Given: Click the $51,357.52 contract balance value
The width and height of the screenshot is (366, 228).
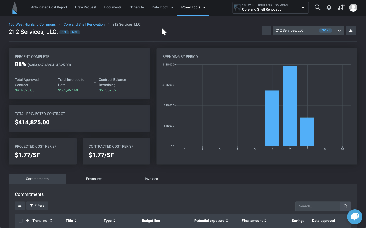Looking at the screenshot, I should click(108, 90).
